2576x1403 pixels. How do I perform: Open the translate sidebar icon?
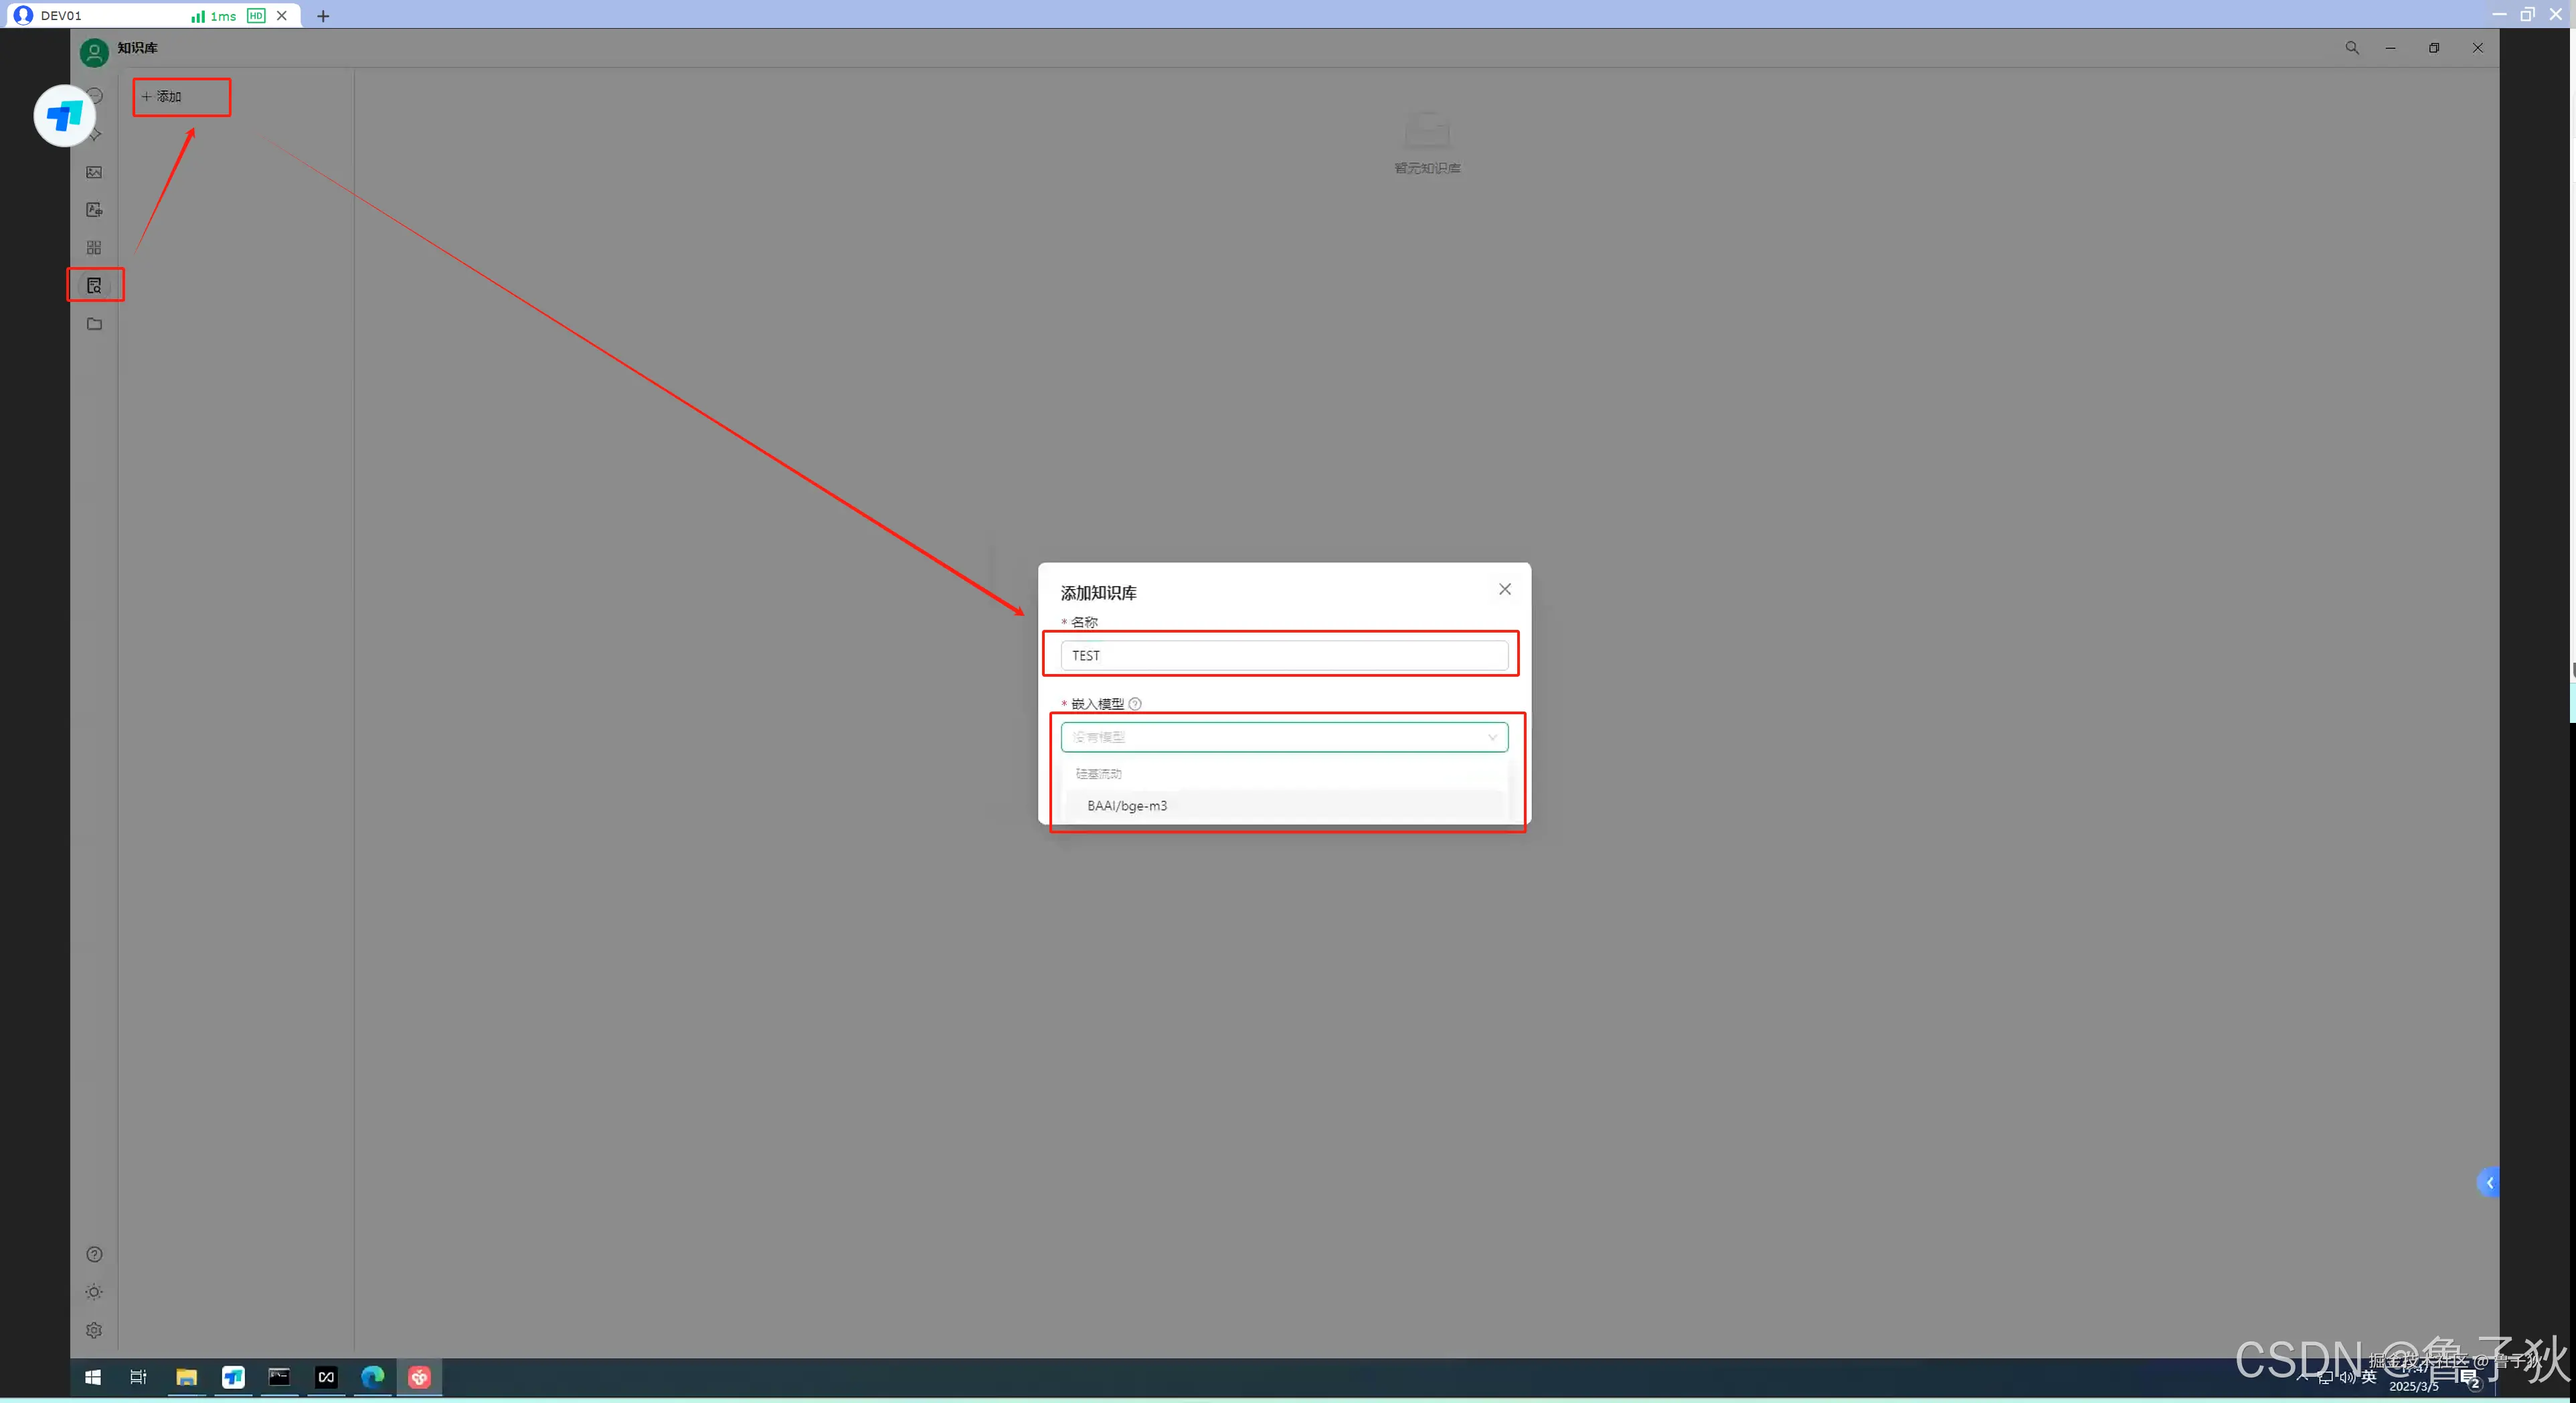click(94, 210)
